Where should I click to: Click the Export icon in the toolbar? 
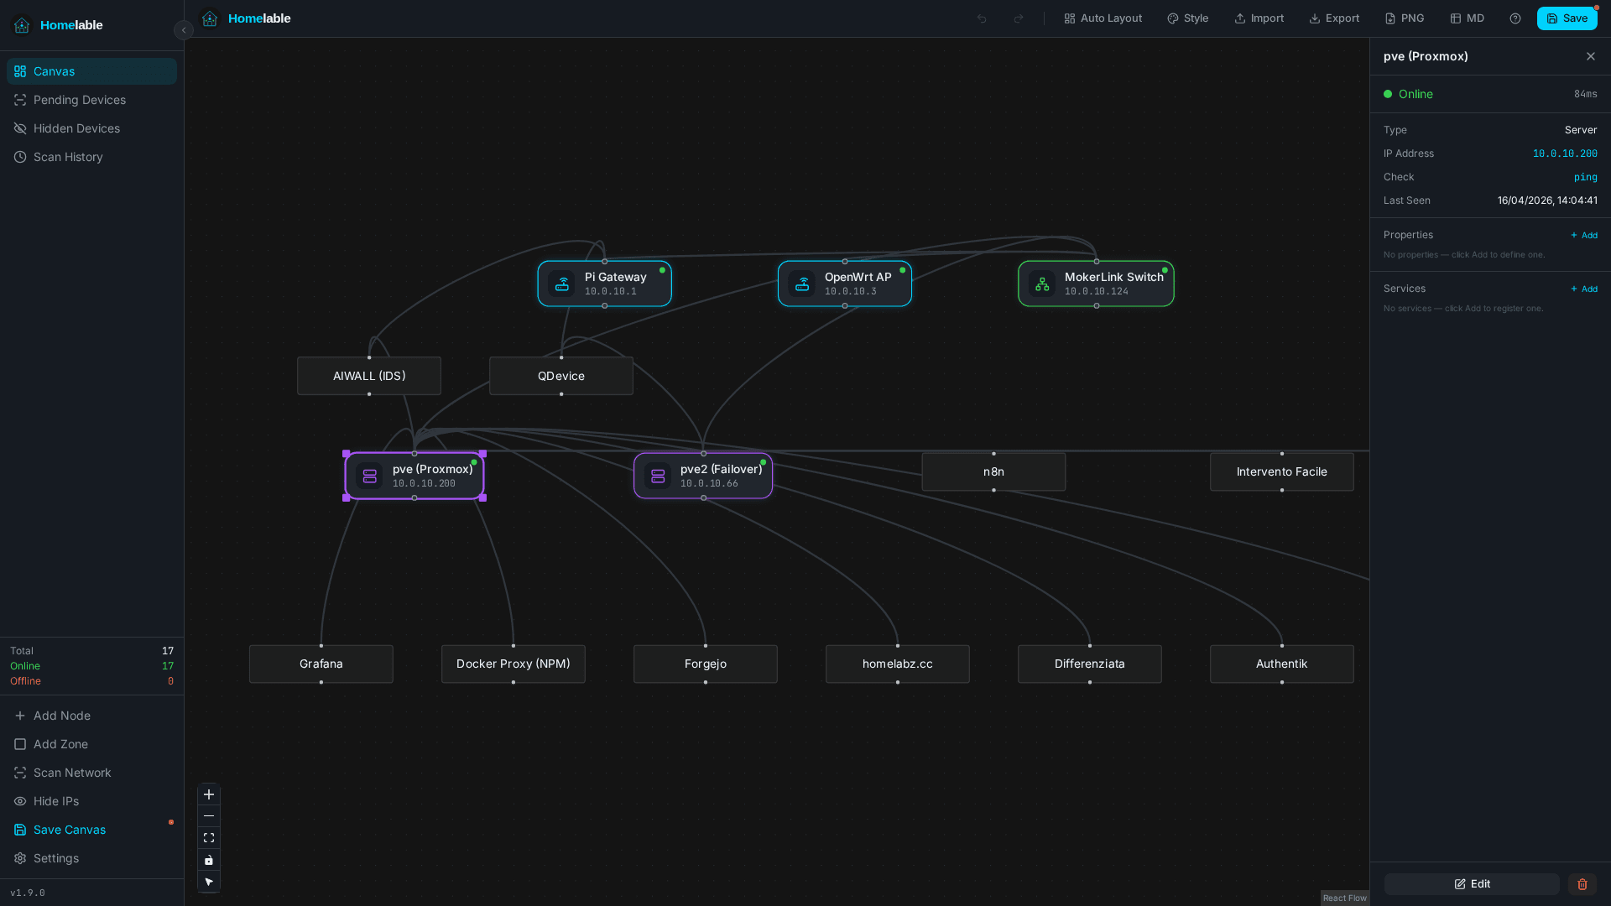[x=1313, y=18]
